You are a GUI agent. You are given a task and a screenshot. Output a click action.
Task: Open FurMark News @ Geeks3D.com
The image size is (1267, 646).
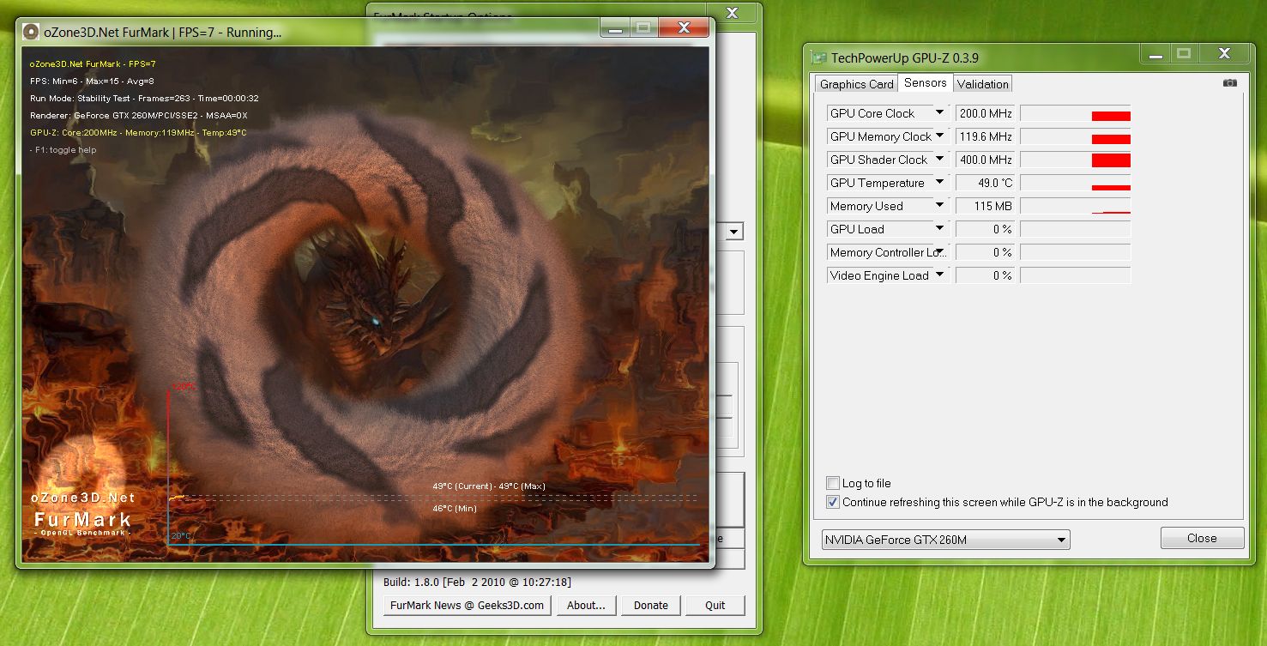pyautogui.click(x=467, y=605)
